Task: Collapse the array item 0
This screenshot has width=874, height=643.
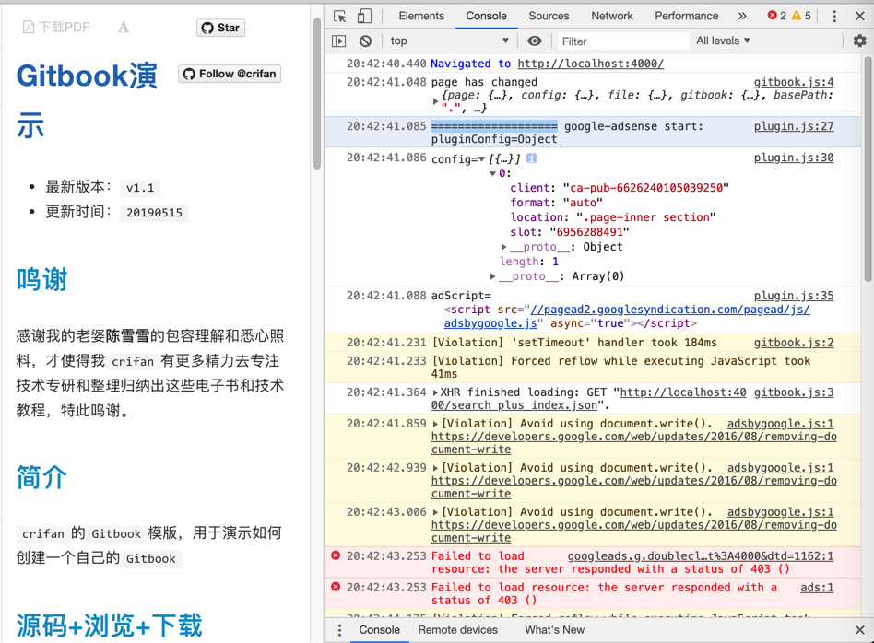Action: [x=492, y=174]
